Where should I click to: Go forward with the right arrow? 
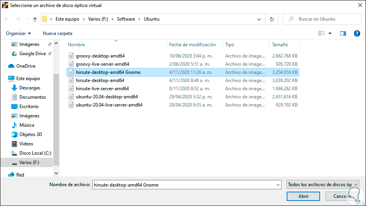coord(18,19)
